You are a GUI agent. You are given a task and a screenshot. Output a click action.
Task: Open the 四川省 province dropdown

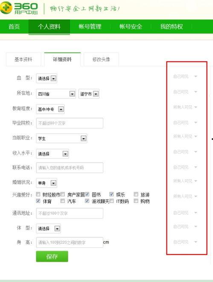point(56,94)
